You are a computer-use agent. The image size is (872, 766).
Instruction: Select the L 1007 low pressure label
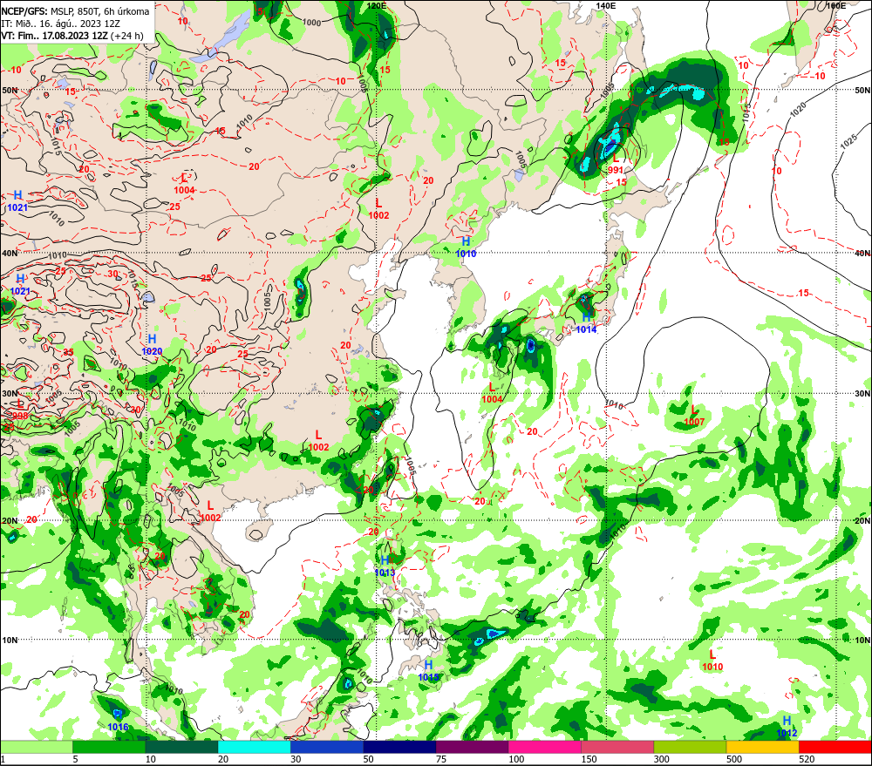(x=694, y=417)
